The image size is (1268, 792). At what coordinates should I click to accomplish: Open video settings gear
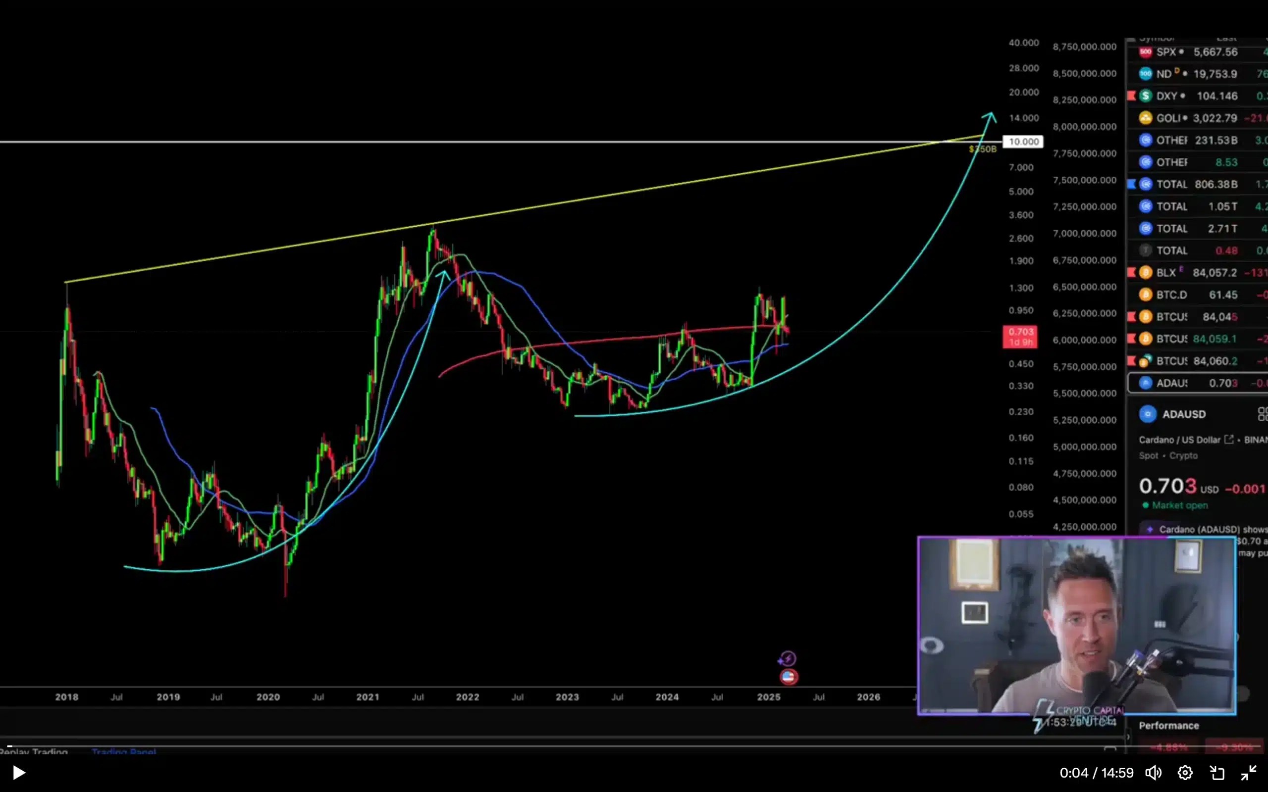pos(1185,773)
